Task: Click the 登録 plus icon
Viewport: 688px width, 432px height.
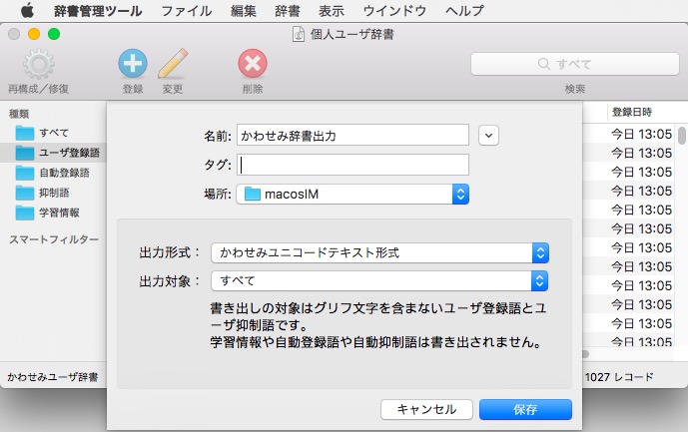Action: click(133, 64)
